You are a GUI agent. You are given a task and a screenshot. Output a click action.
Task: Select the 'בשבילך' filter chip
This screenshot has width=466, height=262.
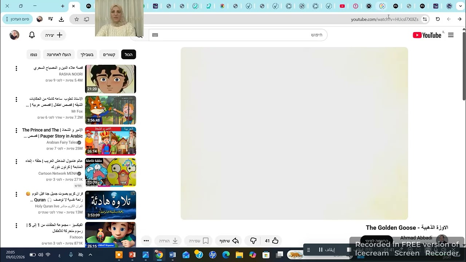87,55
